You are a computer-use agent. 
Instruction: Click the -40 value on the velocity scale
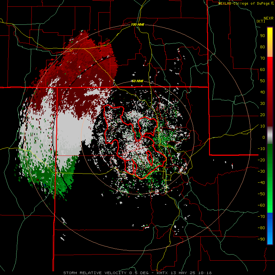(x=261, y=183)
